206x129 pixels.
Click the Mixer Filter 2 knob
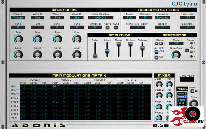tap(159, 117)
